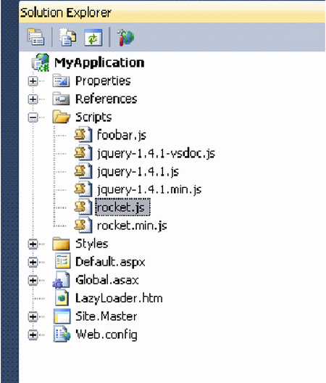Expand the Default.aspx node
This screenshot has height=383, width=326.
(33, 262)
